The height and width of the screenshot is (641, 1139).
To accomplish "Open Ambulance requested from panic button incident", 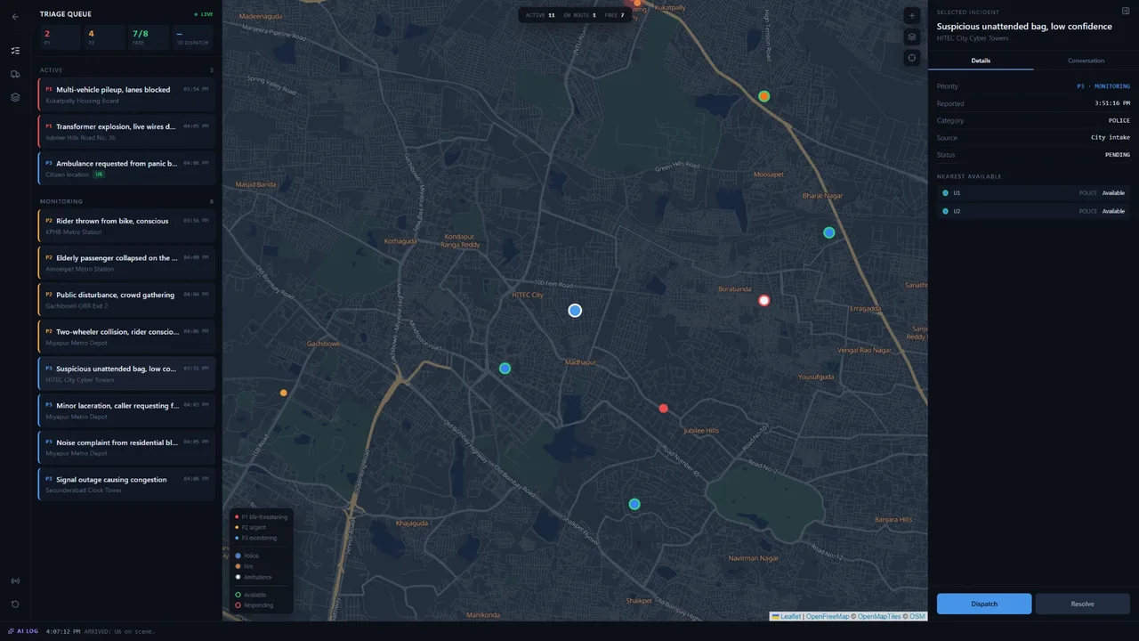I will click(126, 168).
